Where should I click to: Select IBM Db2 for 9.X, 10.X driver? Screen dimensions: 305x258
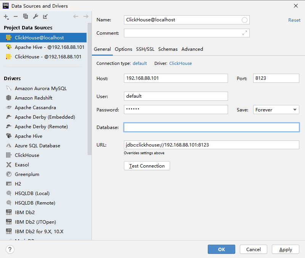(43, 232)
